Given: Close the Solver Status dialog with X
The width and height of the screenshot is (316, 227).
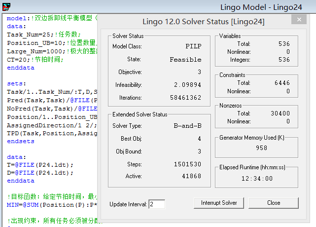Looking at the screenshot, I should (298, 20).
